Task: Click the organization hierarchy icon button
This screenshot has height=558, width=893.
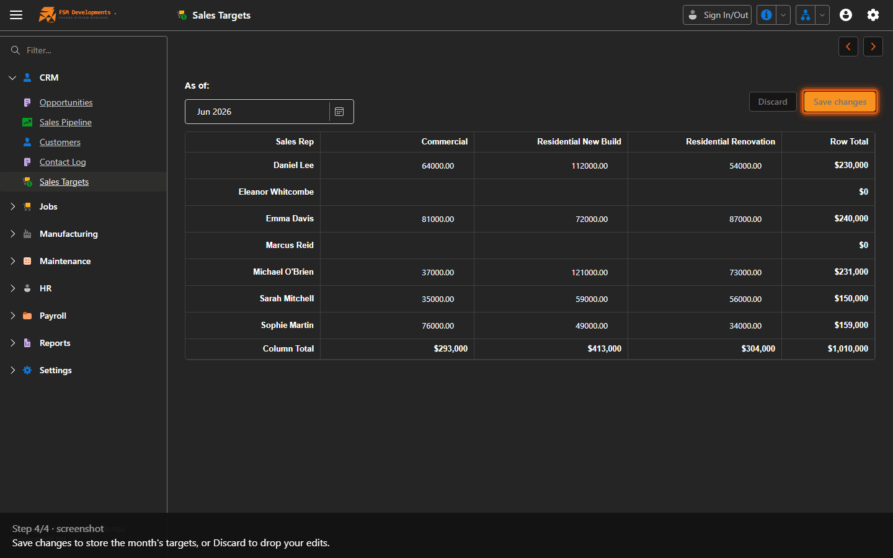Action: click(x=806, y=15)
